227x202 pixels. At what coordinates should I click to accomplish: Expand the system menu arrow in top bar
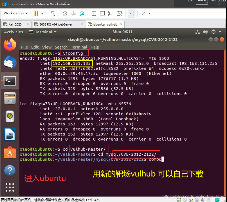coord(220,32)
